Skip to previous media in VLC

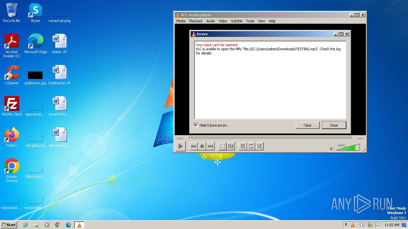pos(193,146)
